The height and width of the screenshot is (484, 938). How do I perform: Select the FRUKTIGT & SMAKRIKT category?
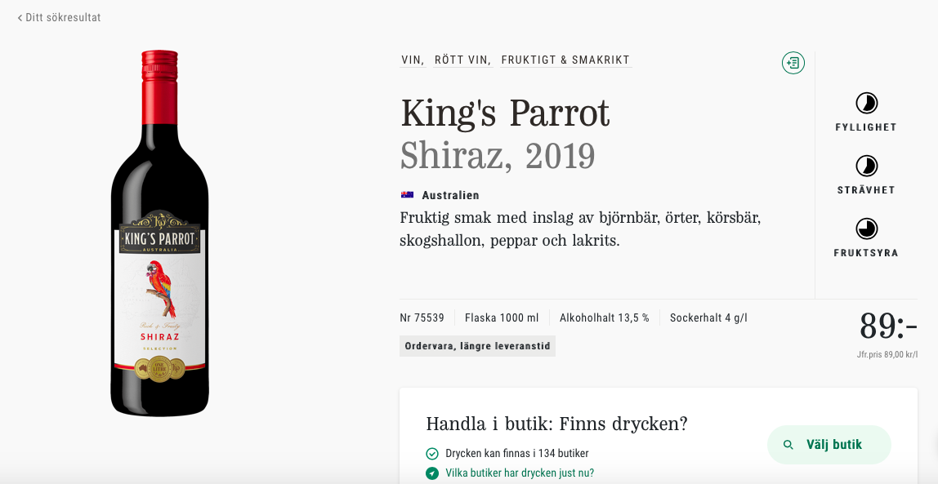(565, 60)
